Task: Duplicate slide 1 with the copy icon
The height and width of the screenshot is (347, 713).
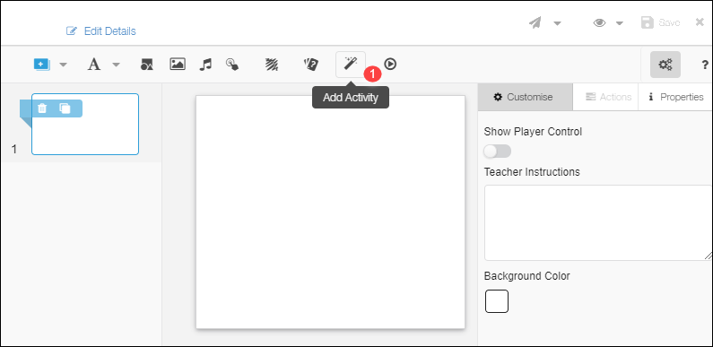Action: 65,108
